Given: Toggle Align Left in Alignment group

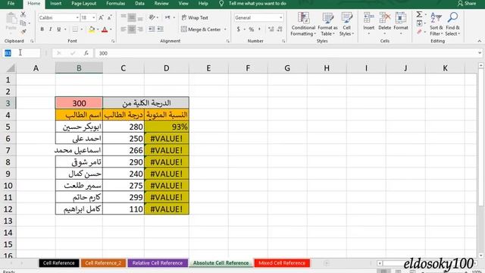Looking at the screenshot, I should tap(124, 29).
